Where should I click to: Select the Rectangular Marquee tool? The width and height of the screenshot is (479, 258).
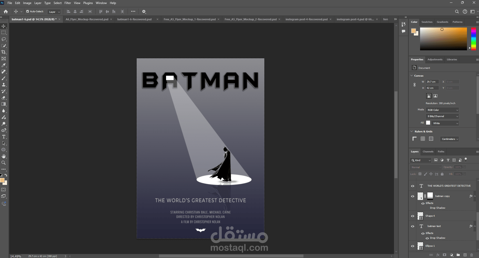click(x=4, y=33)
